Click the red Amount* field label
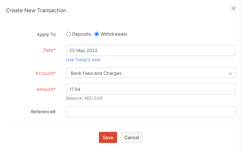The width and height of the screenshot is (242, 150). pyautogui.click(x=46, y=89)
